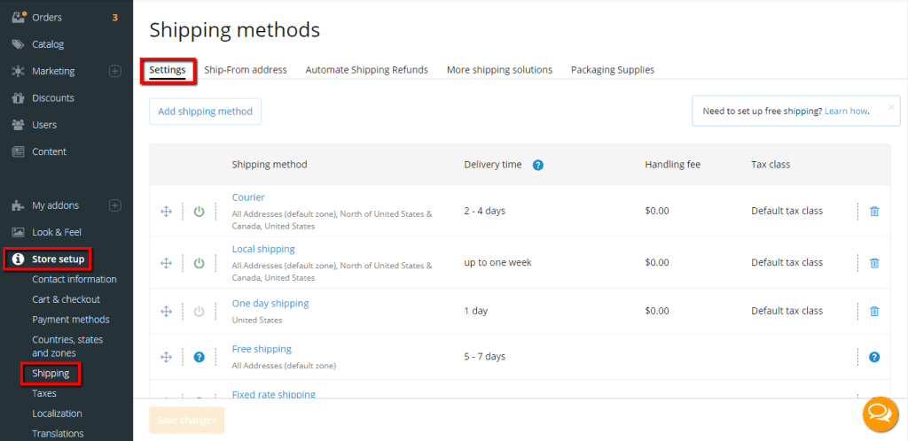Image resolution: width=908 pixels, height=441 pixels.
Task: Open the Learn how link
Action: click(846, 111)
